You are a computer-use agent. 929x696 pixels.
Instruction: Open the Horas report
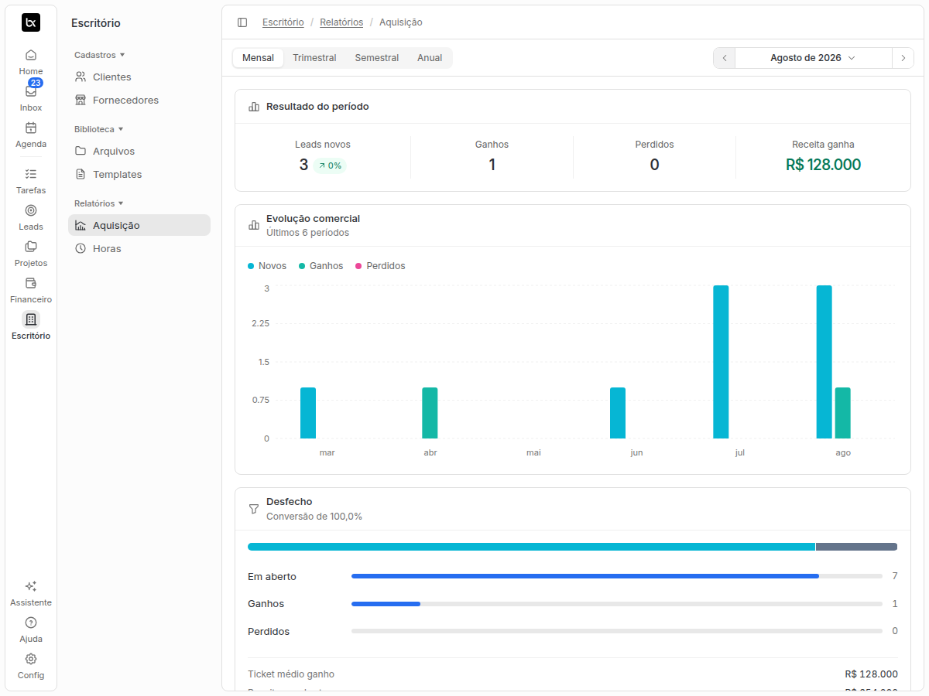(139, 249)
